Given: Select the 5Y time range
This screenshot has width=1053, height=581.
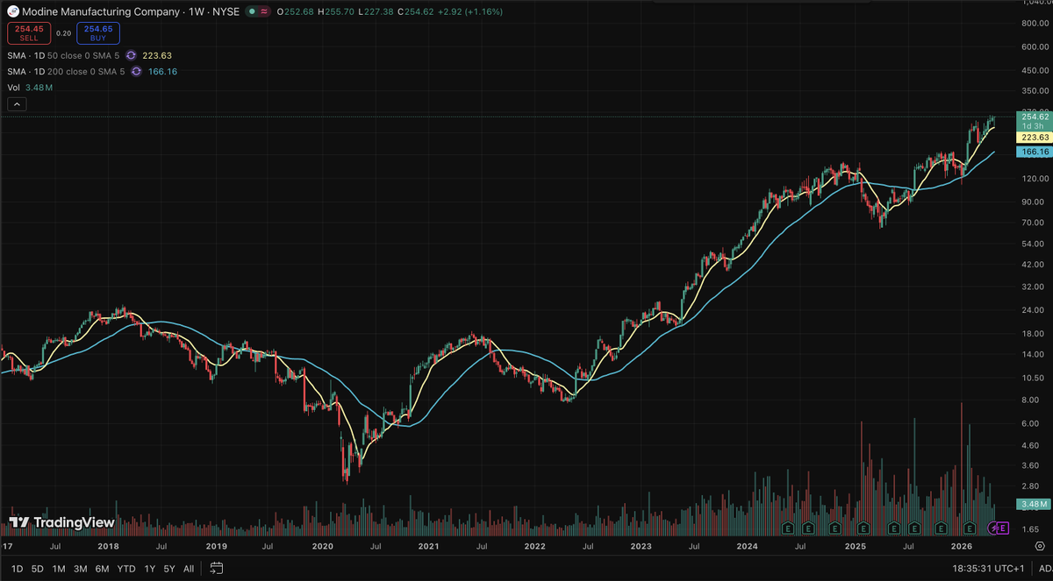Looking at the screenshot, I should 169,569.
